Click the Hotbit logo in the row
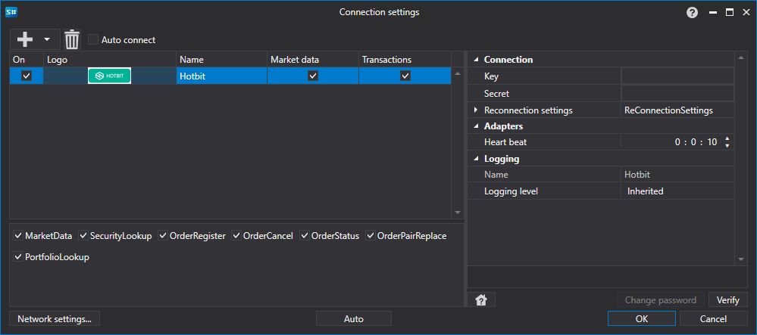Image resolution: width=757 pixels, height=335 pixels. (110, 76)
